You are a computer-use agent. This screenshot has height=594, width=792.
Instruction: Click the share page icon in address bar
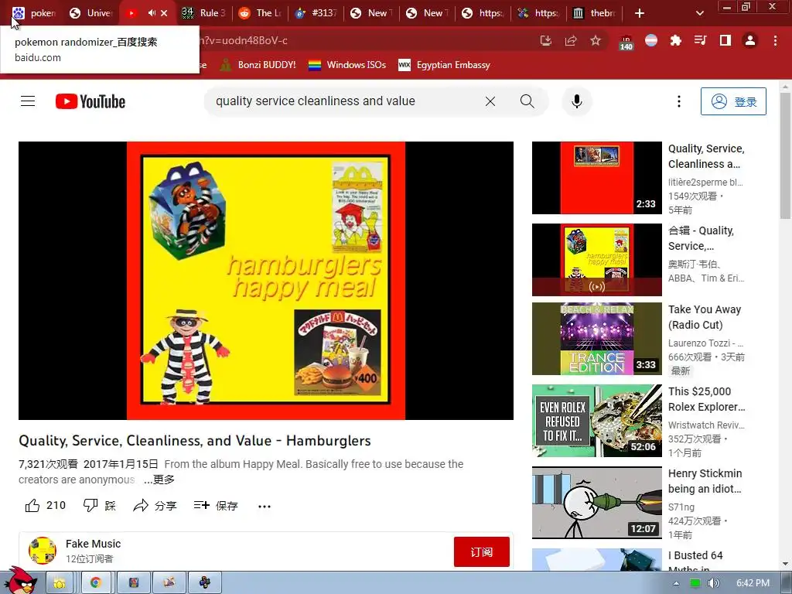tap(571, 40)
